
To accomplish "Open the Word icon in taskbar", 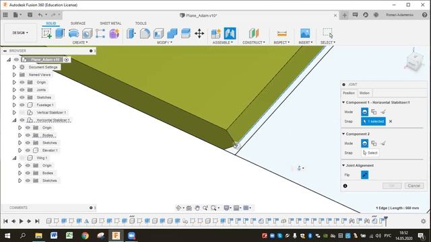I will tap(54, 235).
